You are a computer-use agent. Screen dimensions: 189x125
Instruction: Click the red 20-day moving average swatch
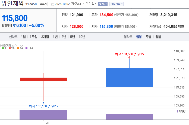tap(10, 48)
